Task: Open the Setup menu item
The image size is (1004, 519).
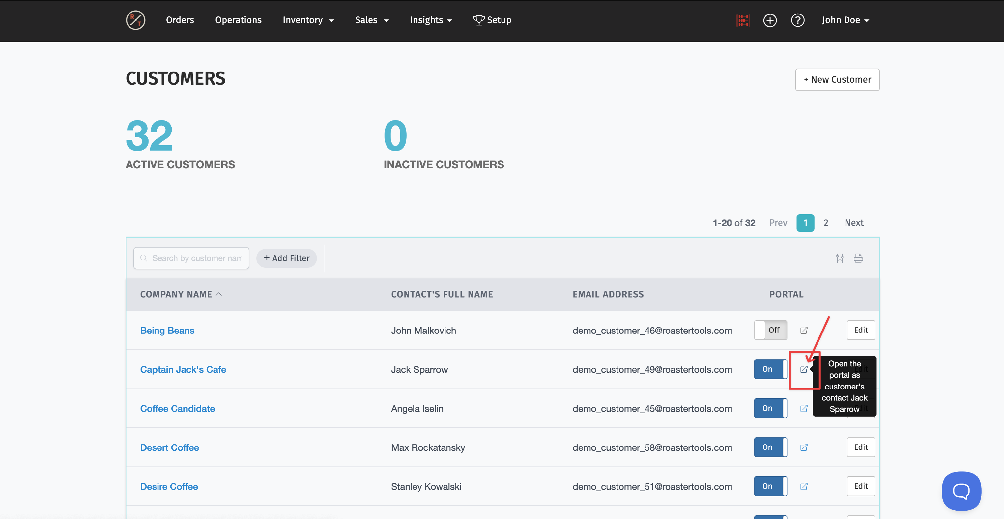Action: [x=492, y=20]
